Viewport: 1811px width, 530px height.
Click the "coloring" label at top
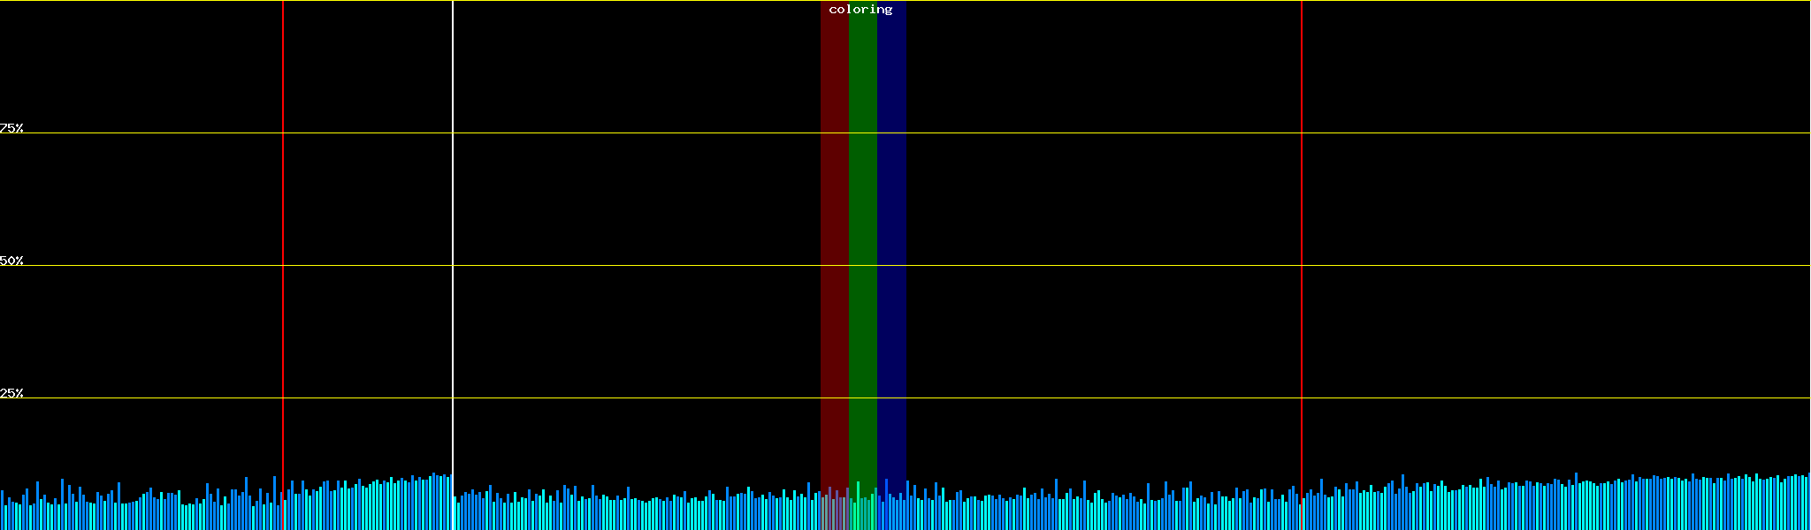pos(860,10)
